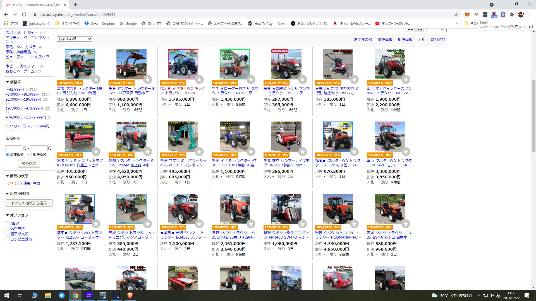Open the クボタ MR87 tractor thumbnail
This screenshot has width=536, height=301.
[80, 64]
